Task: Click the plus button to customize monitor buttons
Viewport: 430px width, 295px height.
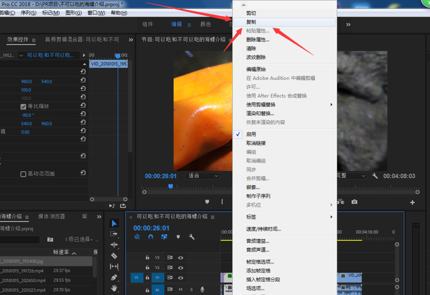Action: pyautogui.click(x=412, y=202)
